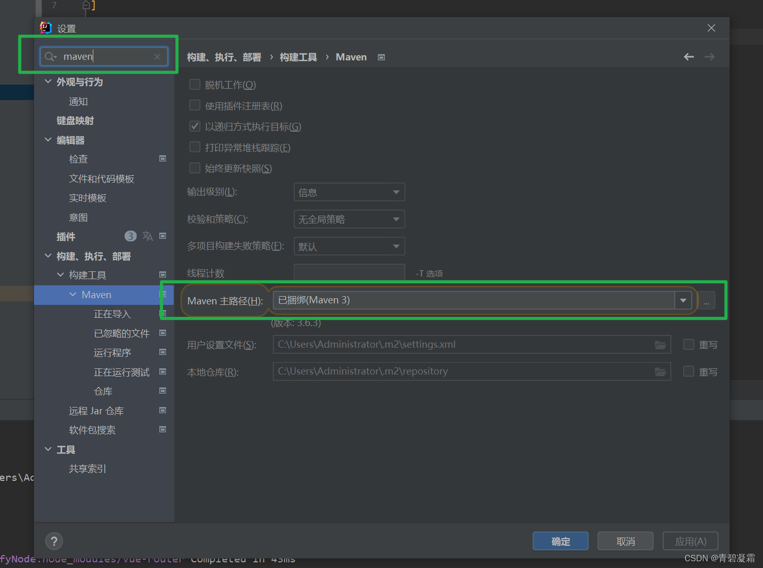This screenshot has height=568, width=763.
Task: Close the 设置 dialog
Action: point(711,28)
